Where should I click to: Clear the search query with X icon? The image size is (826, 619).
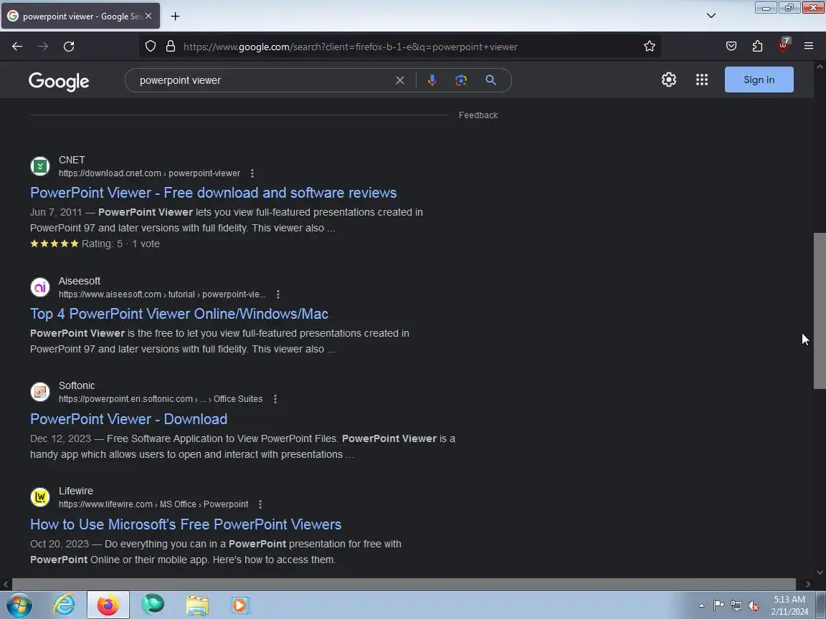[400, 80]
